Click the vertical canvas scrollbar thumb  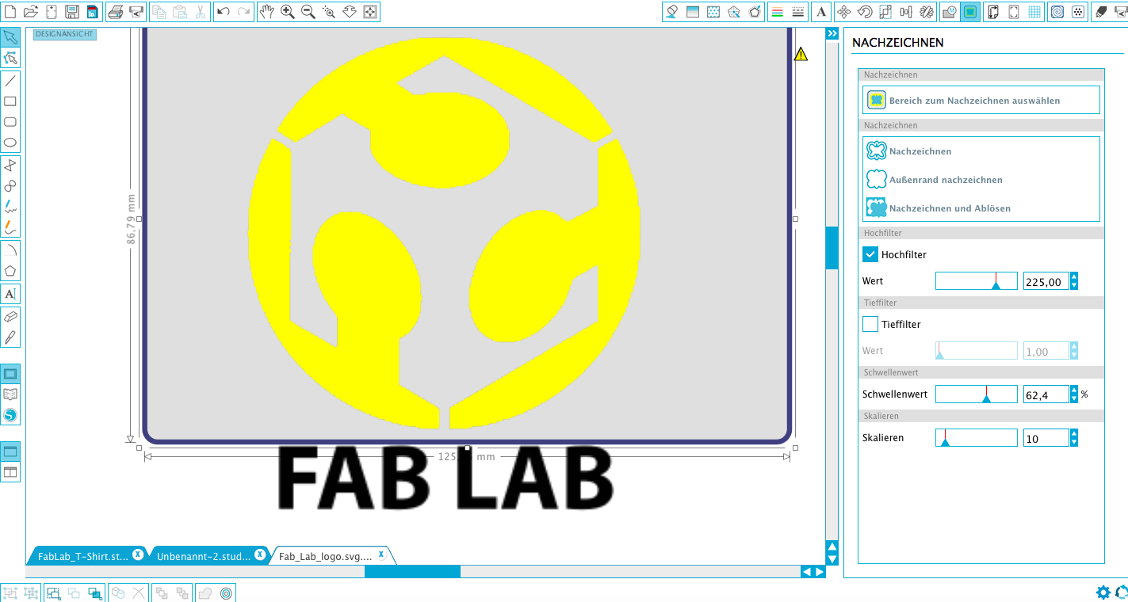click(x=832, y=248)
